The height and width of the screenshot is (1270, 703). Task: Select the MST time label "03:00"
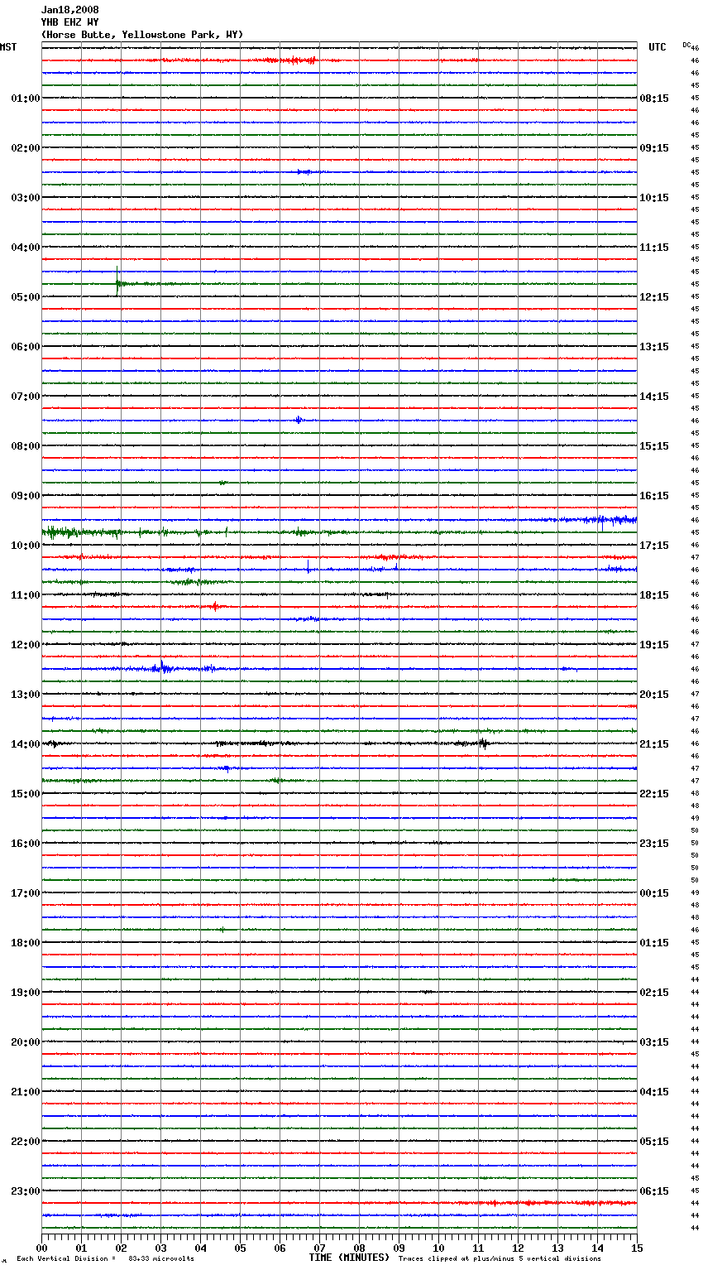[26, 198]
